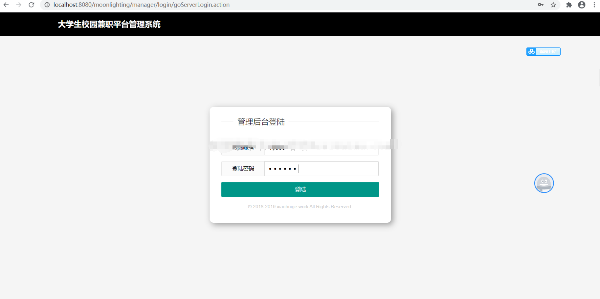Click the blue cloud upload widget button

543,51
